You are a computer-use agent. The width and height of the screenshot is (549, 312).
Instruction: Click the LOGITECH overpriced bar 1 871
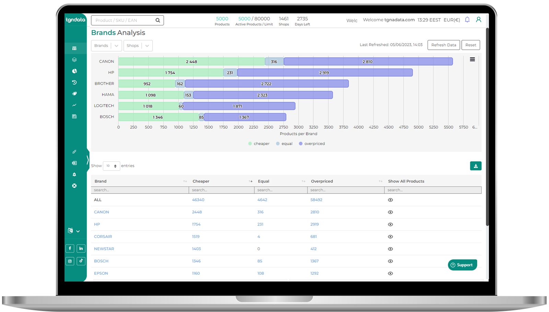[x=239, y=106]
